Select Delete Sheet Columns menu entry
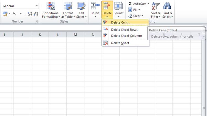207x116 pixels. pos(126,36)
